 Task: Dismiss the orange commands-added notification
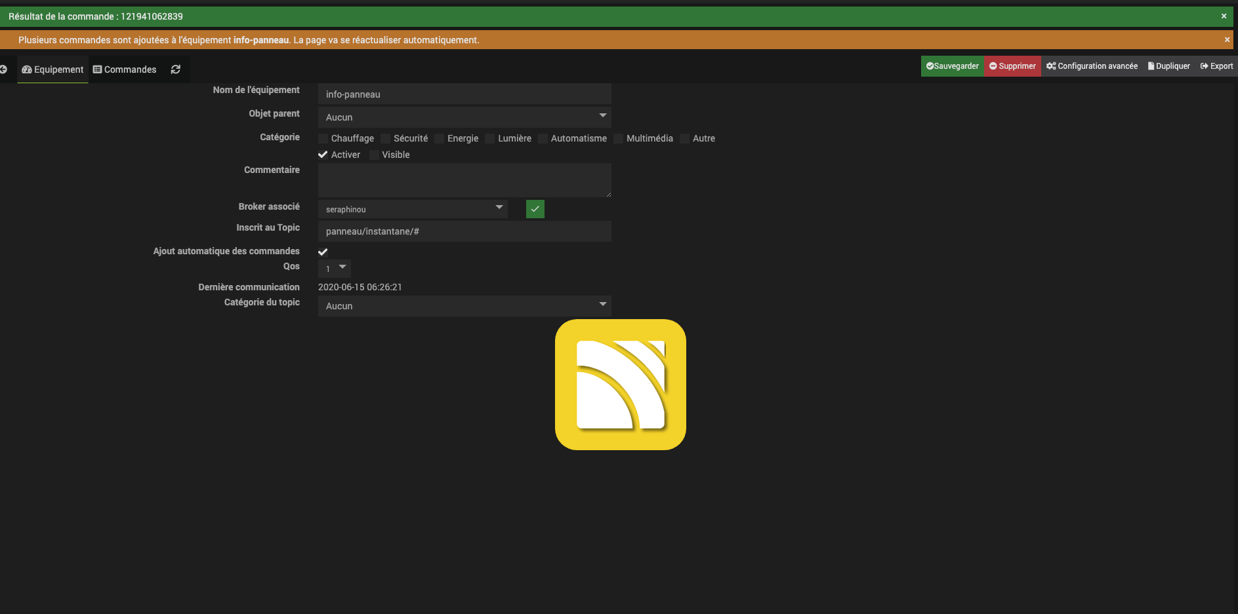[1227, 40]
